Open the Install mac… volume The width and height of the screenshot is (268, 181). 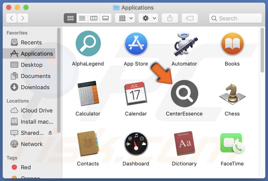(x=29, y=122)
